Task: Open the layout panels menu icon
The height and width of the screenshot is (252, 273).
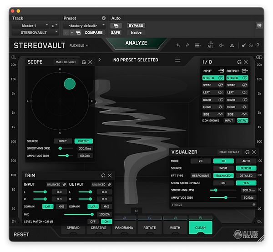Action: (x=198, y=45)
